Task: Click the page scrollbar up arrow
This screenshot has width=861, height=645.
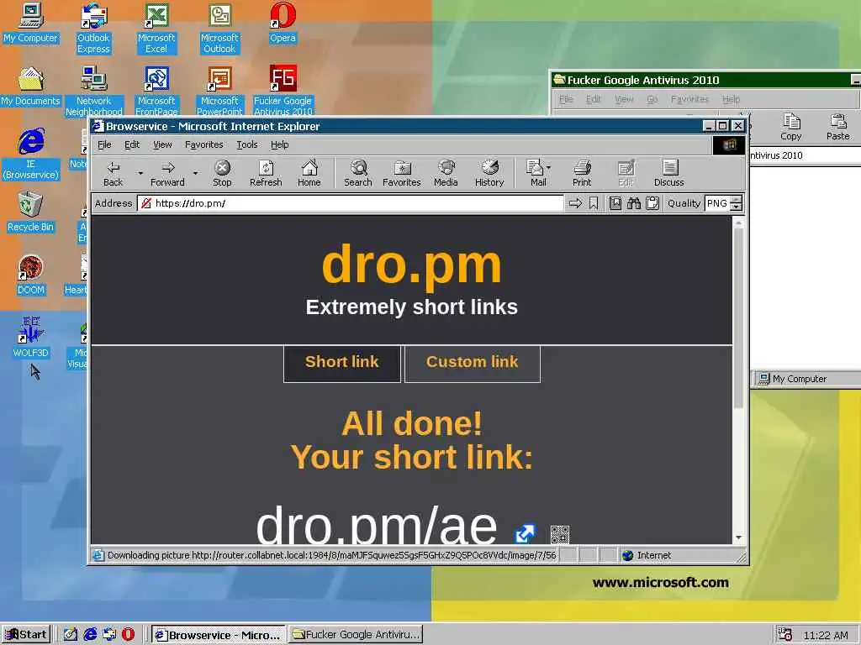Action: (x=738, y=223)
